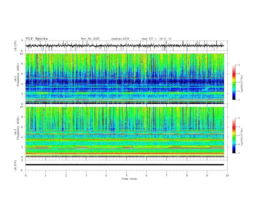Click the 'station=ATH' header label
Image resolution: width=256 pixels, height=197 pixels.
pyautogui.click(x=120, y=39)
